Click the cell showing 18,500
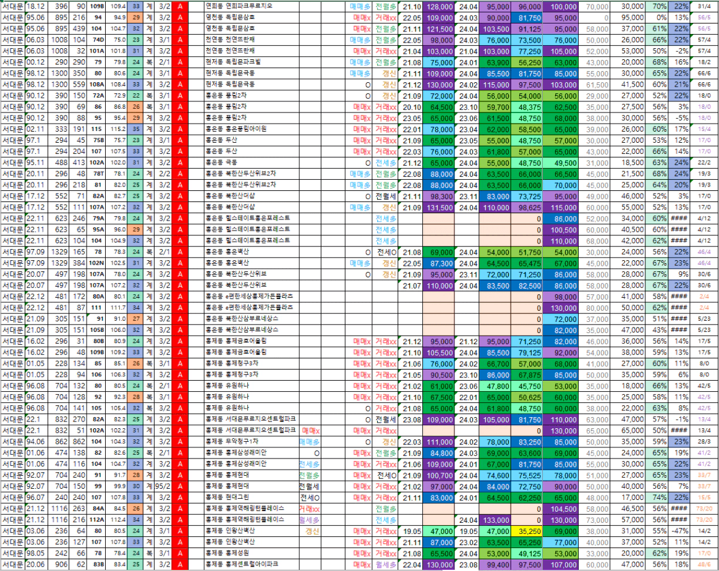The height and width of the screenshot is (571, 719). 628,163
